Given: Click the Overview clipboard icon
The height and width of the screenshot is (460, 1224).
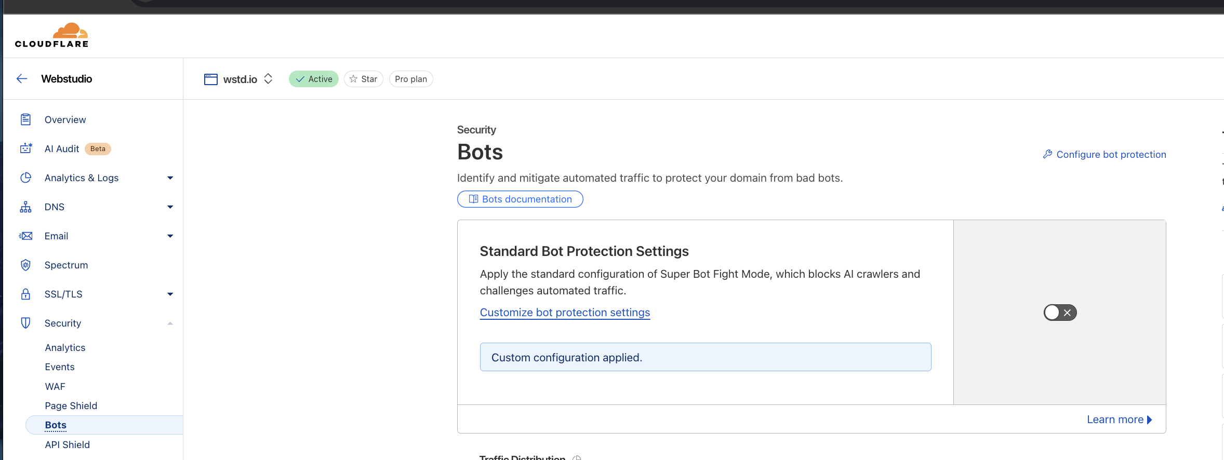Looking at the screenshot, I should (x=25, y=120).
